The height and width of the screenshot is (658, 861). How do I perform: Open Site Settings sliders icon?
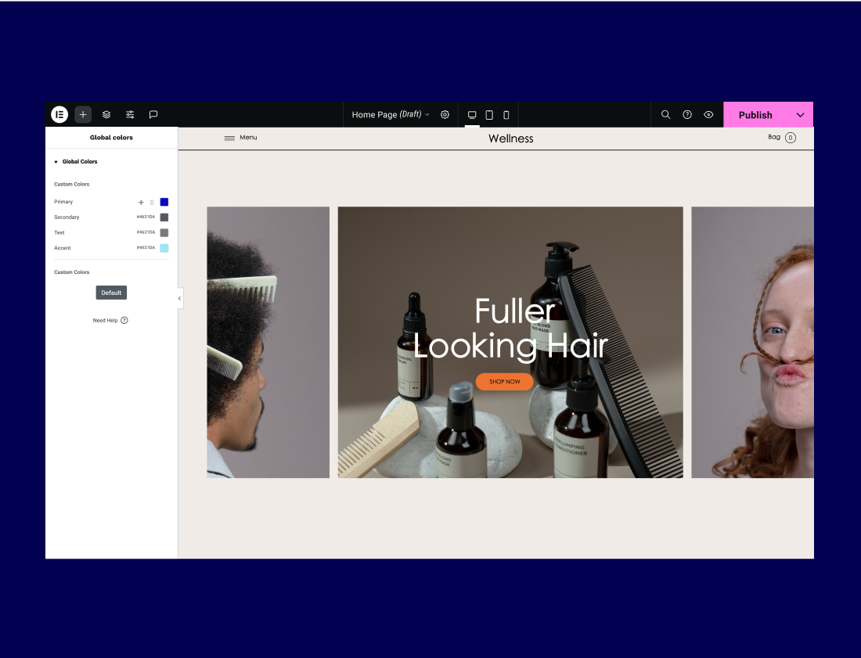click(x=130, y=114)
